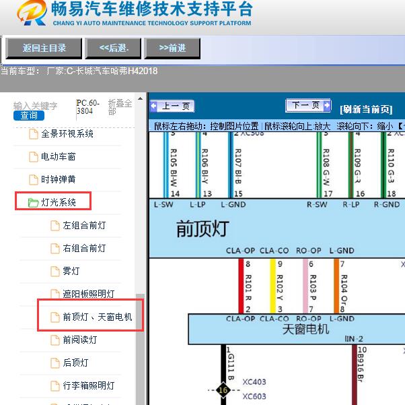The image size is (405, 405).
Task: Click the R-GND pin label
Action: (387, 204)
